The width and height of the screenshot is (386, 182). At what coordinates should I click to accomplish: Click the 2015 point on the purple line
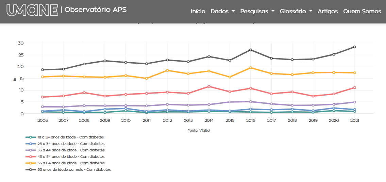pyautogui.click(x=230, y=102)
